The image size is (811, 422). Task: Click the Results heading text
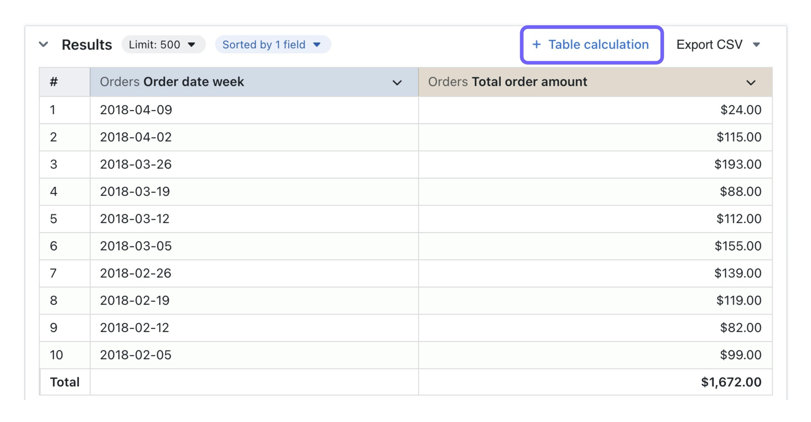click(x=87, y=45)
